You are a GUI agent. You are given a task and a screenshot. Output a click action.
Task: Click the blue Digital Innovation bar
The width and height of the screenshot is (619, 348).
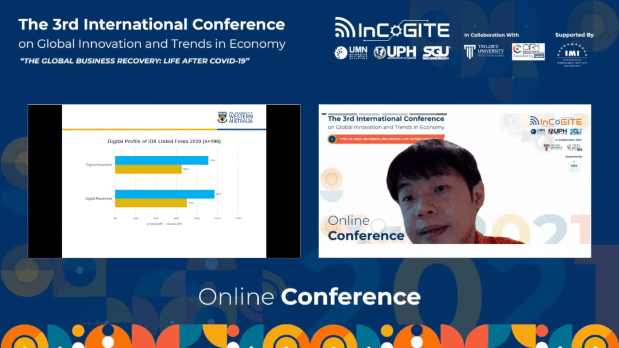161,161
